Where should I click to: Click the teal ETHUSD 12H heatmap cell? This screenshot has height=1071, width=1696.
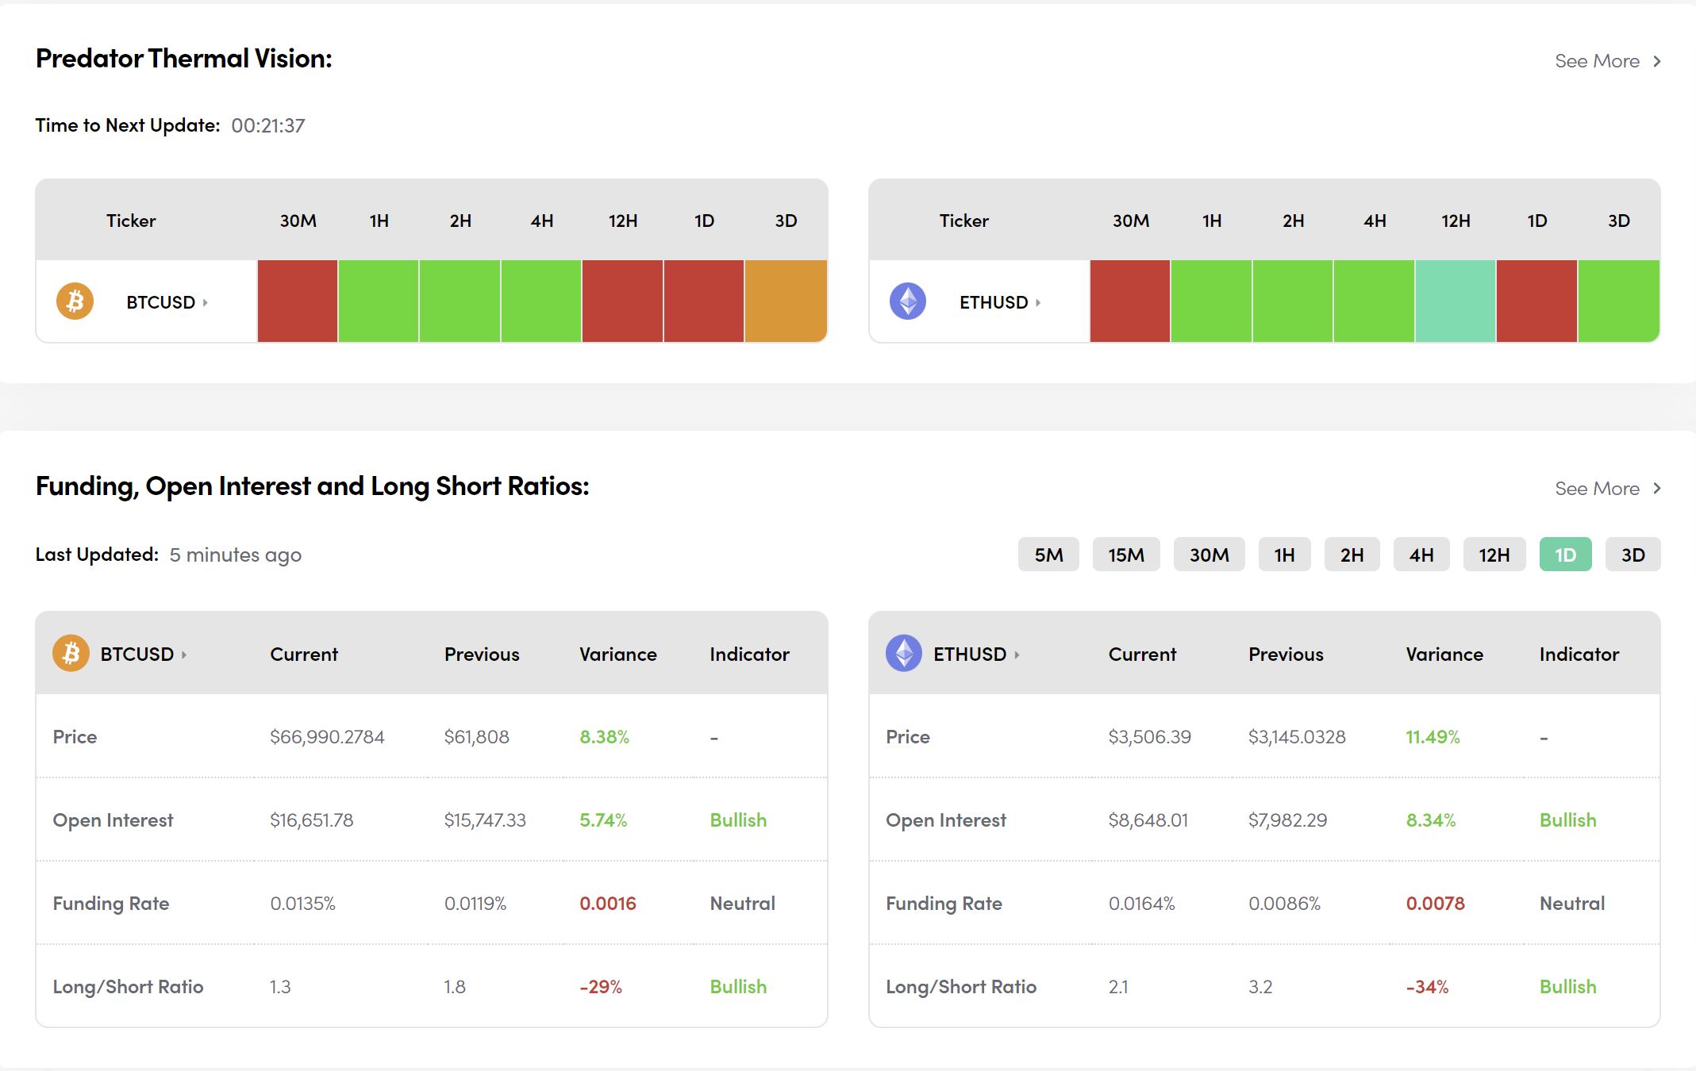(1456, 301)
